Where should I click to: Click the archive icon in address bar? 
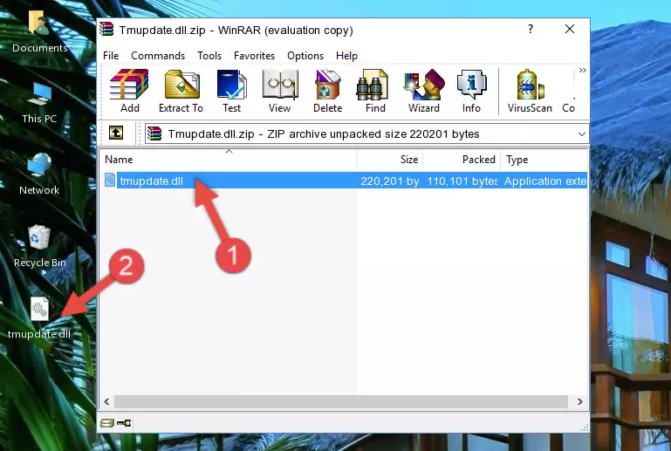pyautogui.click(x=154, y=134)
